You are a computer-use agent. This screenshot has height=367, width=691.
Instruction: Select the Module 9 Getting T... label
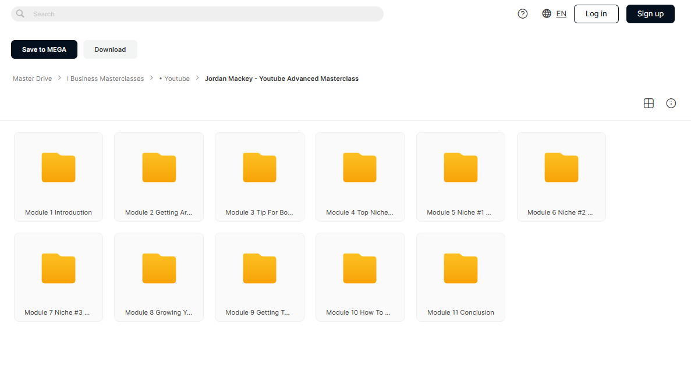pyautogui.click(x=258, y=312)
